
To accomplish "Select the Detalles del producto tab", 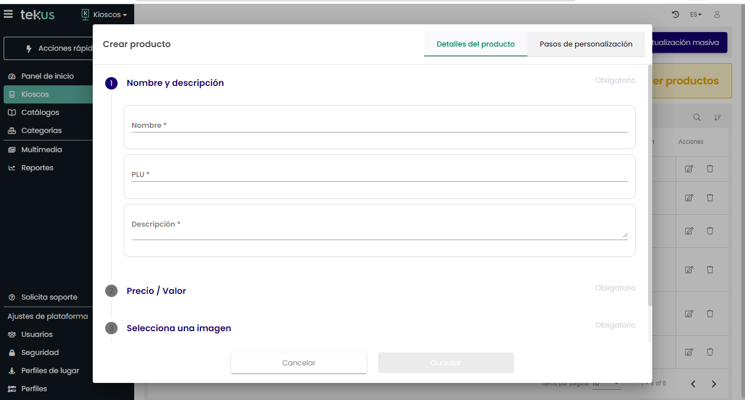I will pyautogui.click(x=476, y=44).
